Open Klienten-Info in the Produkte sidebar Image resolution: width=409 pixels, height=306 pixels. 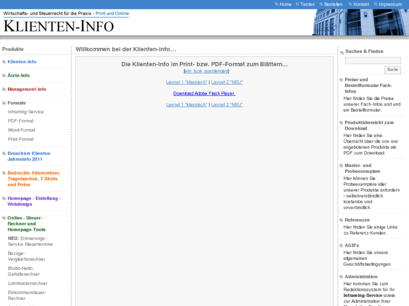coord(22,62)
